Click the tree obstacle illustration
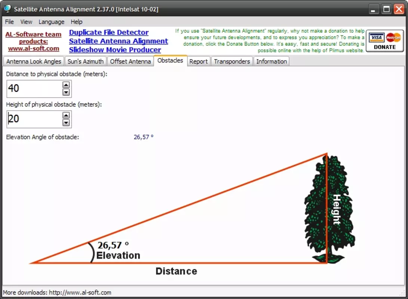Screen dimensions: 408x299 click(330, 209)
